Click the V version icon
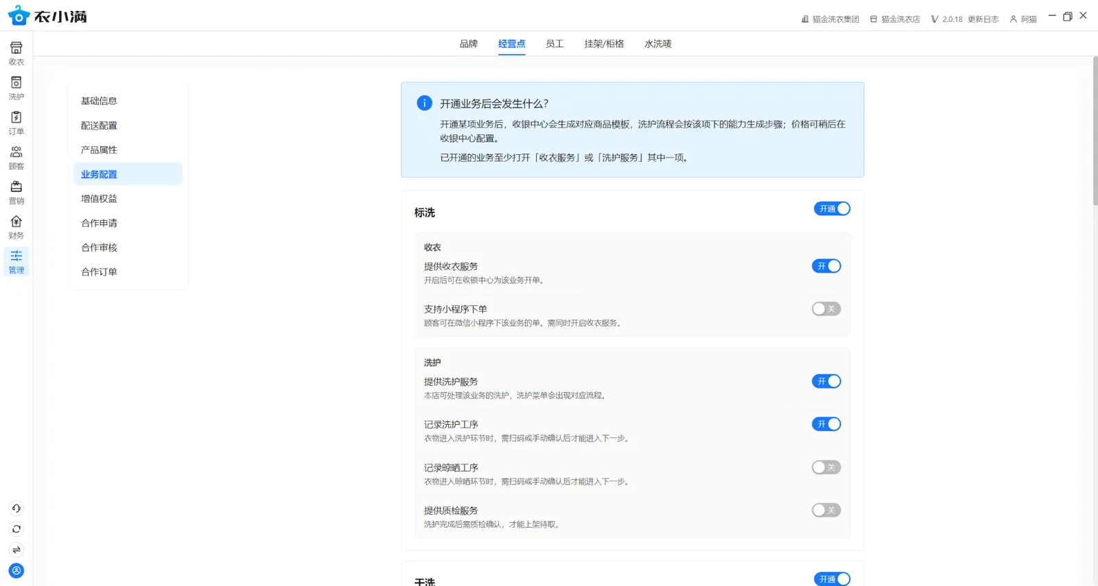This screenshot has width=1098, height=586. point(934,19)
